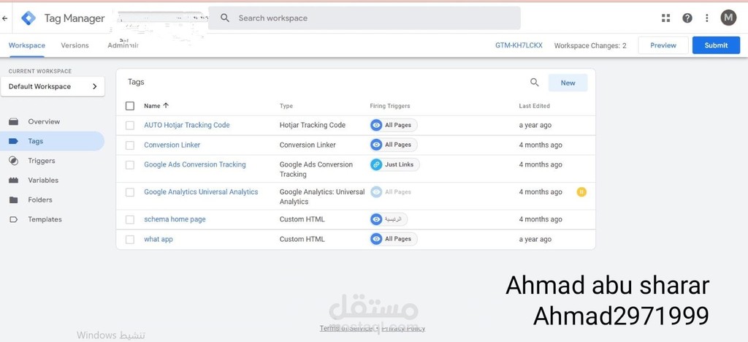
Task: Open the AUTO Hotjar Tracking Code tag
Action: (186, 125)
